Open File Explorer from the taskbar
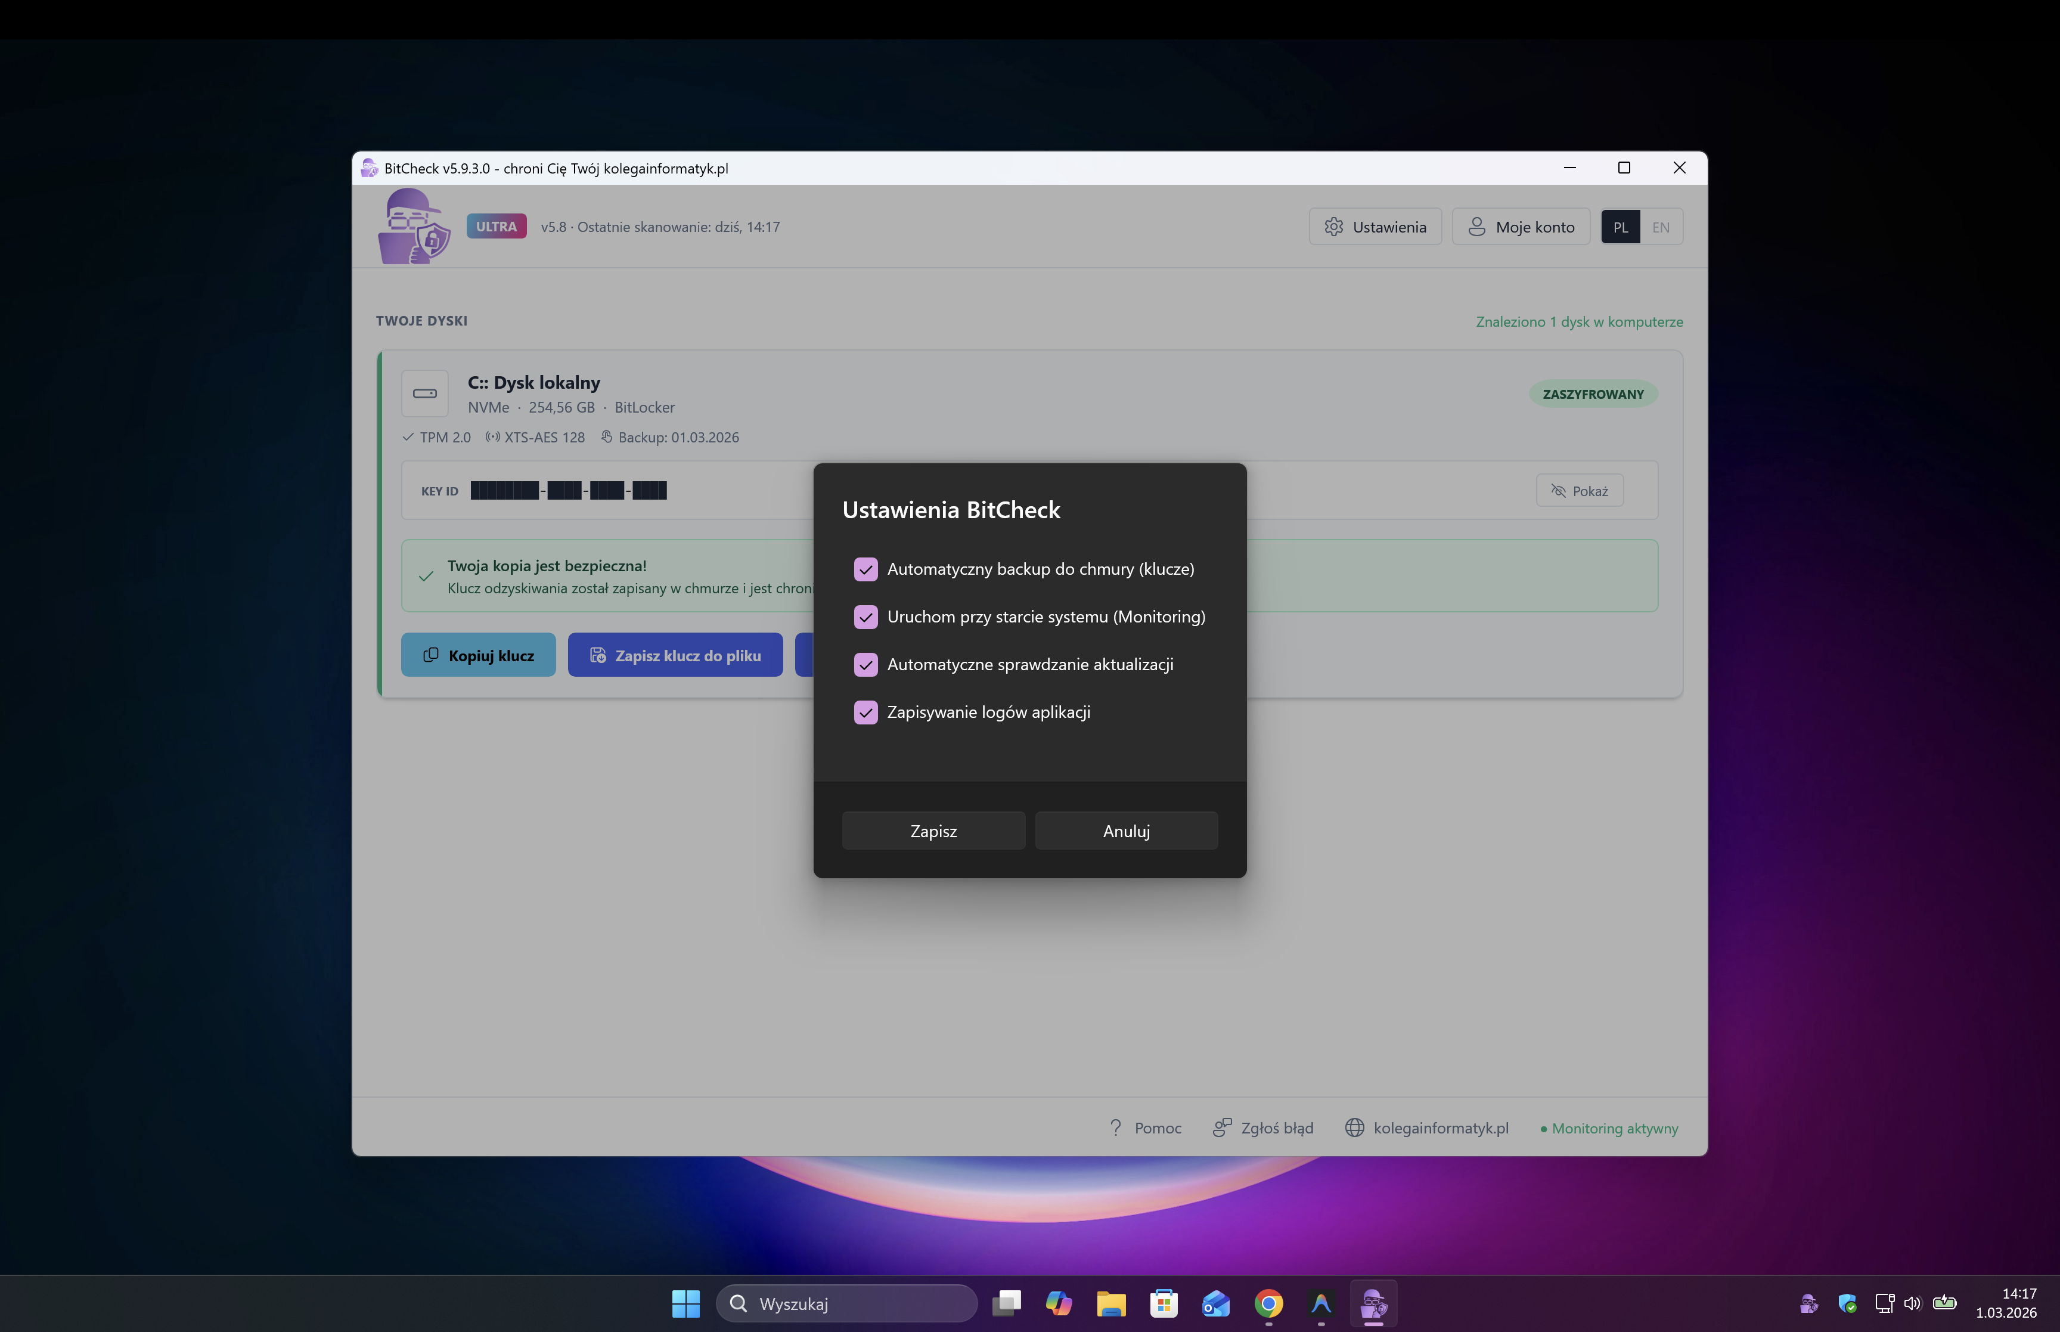Screen dimensions: 2060x1332 (x=1111, y=1303)
